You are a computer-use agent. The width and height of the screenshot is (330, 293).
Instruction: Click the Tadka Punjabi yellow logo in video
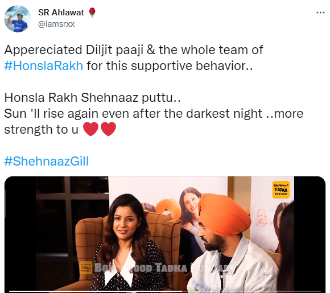[280, 189]
